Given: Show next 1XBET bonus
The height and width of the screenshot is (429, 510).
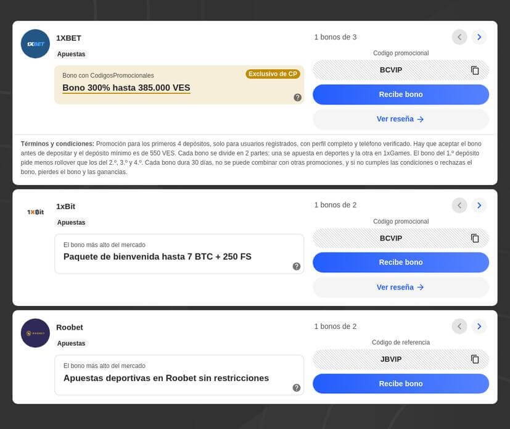Looking at the screenshot, I should coord(479,37).
